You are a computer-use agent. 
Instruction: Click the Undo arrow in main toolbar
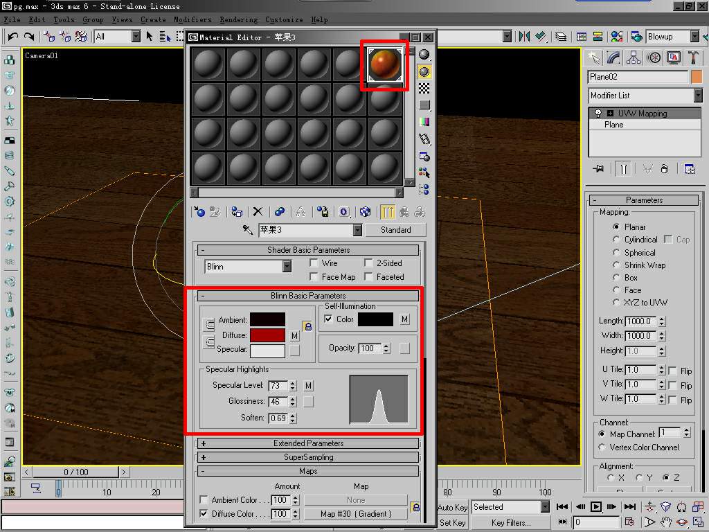[x=12, y=36]
